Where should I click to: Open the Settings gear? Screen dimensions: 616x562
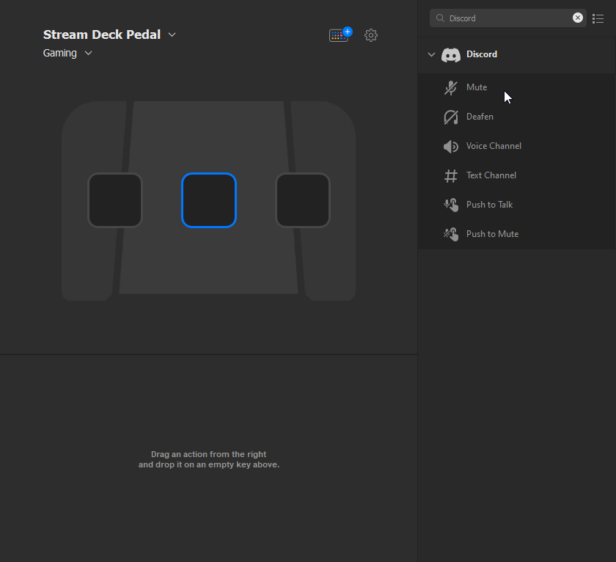[x=371, y=34]
